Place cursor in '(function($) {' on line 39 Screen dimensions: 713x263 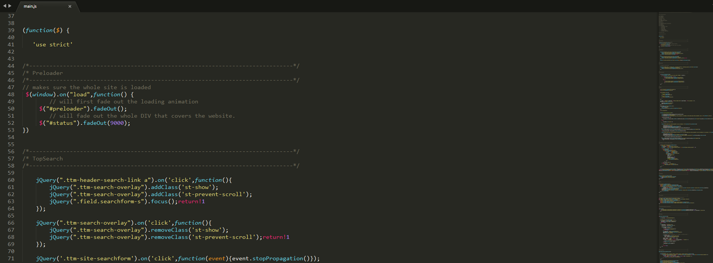click(46, 30)
